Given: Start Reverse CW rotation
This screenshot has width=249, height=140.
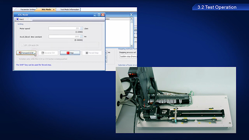Looking at the screenshot, I should (48, 53).
